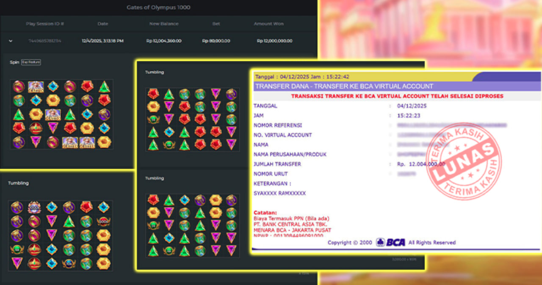Click red gem at upper Tumbling grid top-left corner
The width and height of the screenshot is (542, 285).
pyautogui.click(x=153, y=94)
